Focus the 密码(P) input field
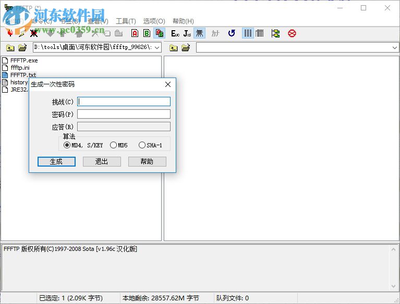 point(124,114)
